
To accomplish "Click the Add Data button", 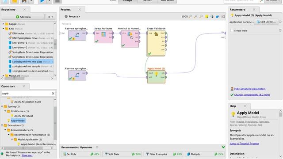I will pyautogui.click(x=23, y=17).
